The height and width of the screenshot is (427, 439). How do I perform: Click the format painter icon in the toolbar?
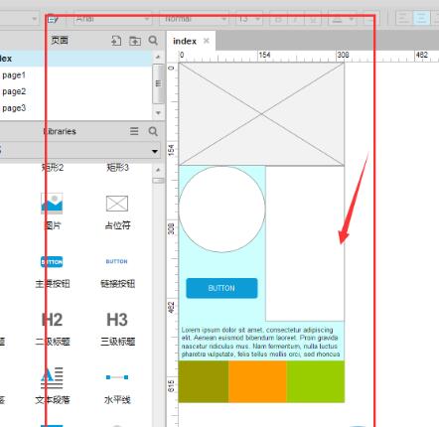pos(53,19)
